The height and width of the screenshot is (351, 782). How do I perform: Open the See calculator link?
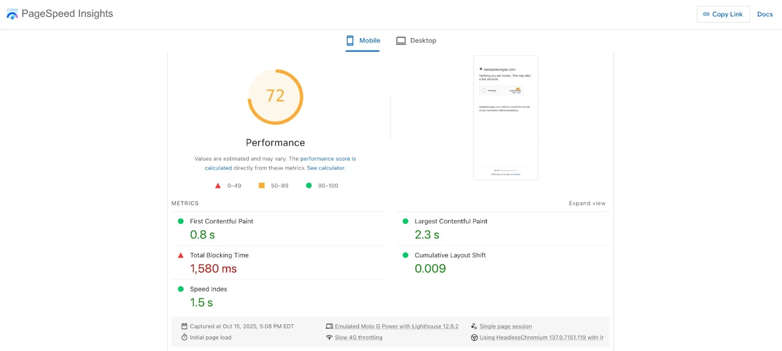pos(325,168)
